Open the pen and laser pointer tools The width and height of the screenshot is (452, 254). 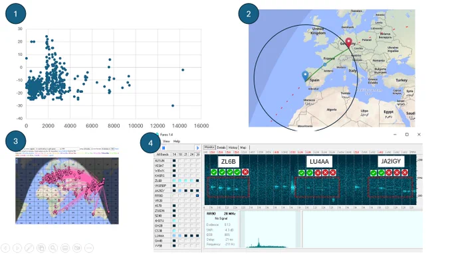29,247
